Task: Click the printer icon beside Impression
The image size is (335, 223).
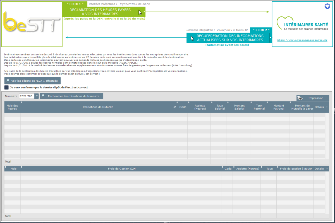Action: tap(300, 98)
